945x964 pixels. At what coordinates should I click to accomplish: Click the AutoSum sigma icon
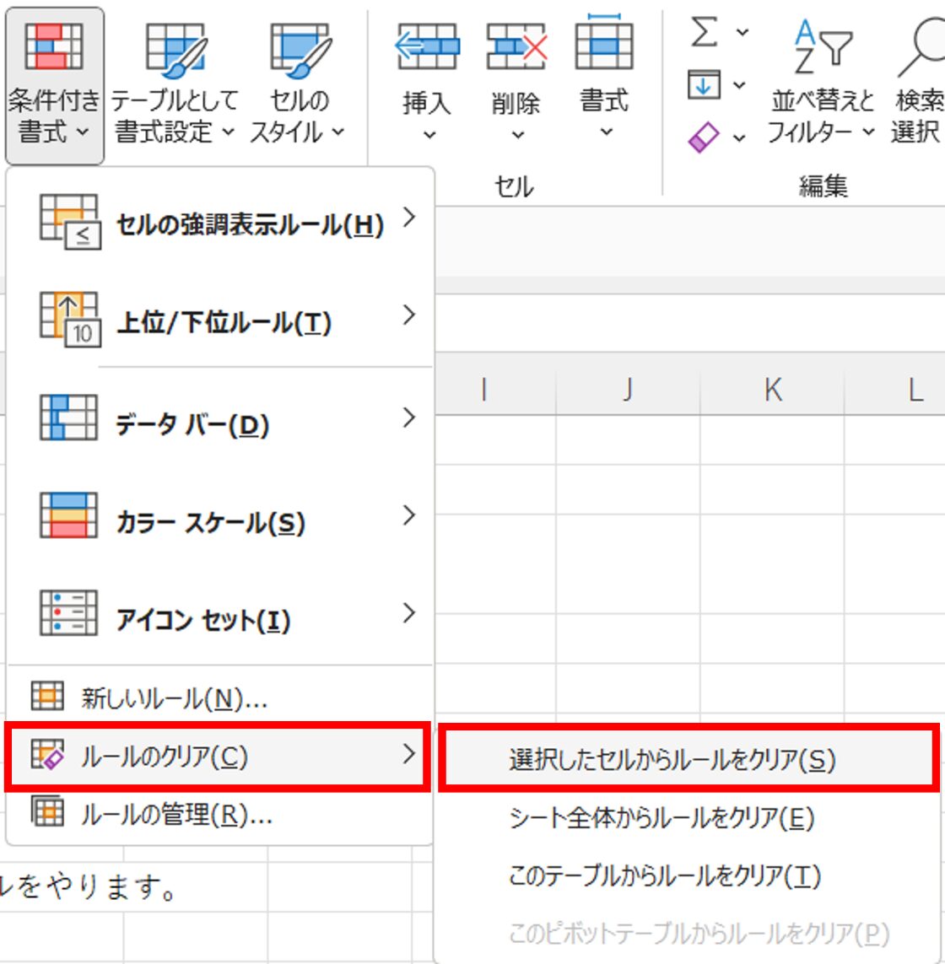click(704, 31)
